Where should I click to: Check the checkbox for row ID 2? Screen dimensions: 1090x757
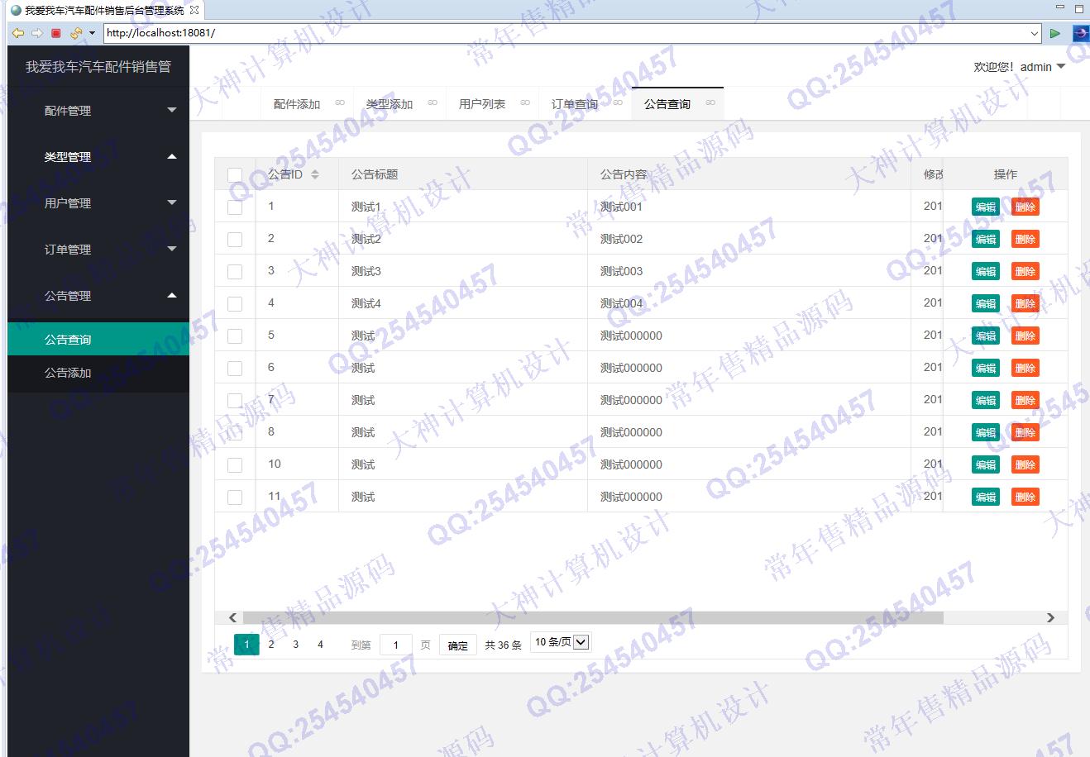click(x=235, y=240)
